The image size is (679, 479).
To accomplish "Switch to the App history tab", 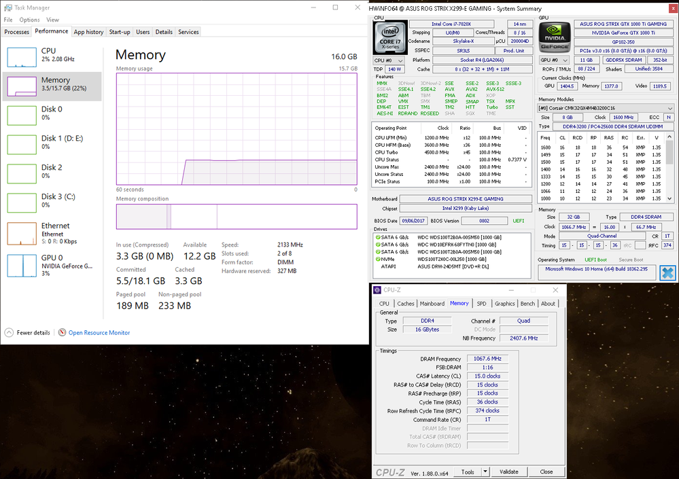I will point(88,32).
